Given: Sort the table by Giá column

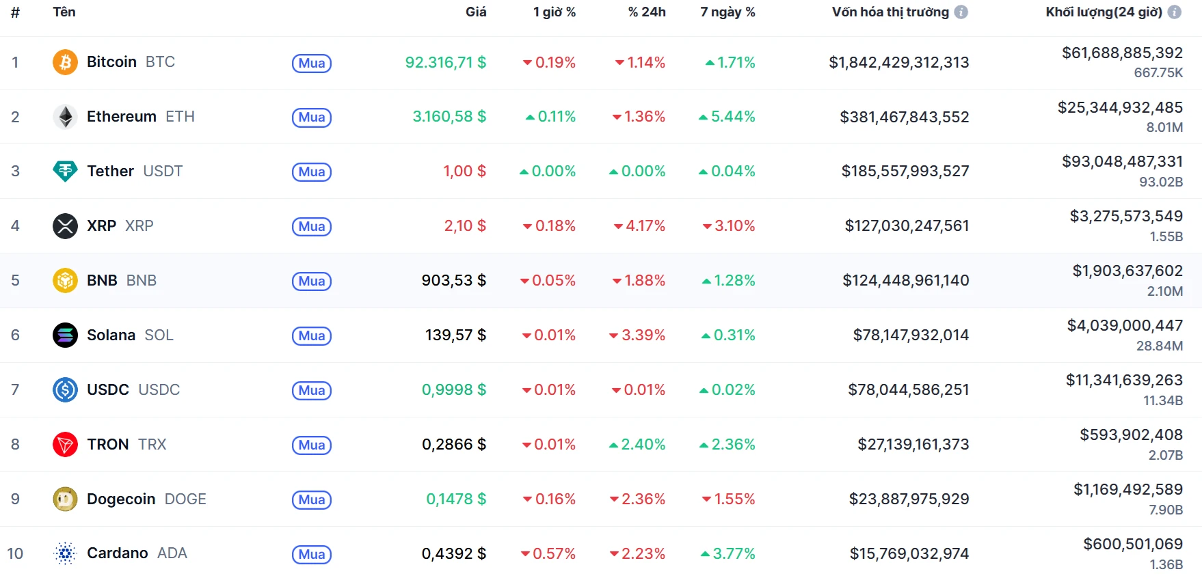Looking at the screenshot, I should pyautogui.click(x=475, y=12).
